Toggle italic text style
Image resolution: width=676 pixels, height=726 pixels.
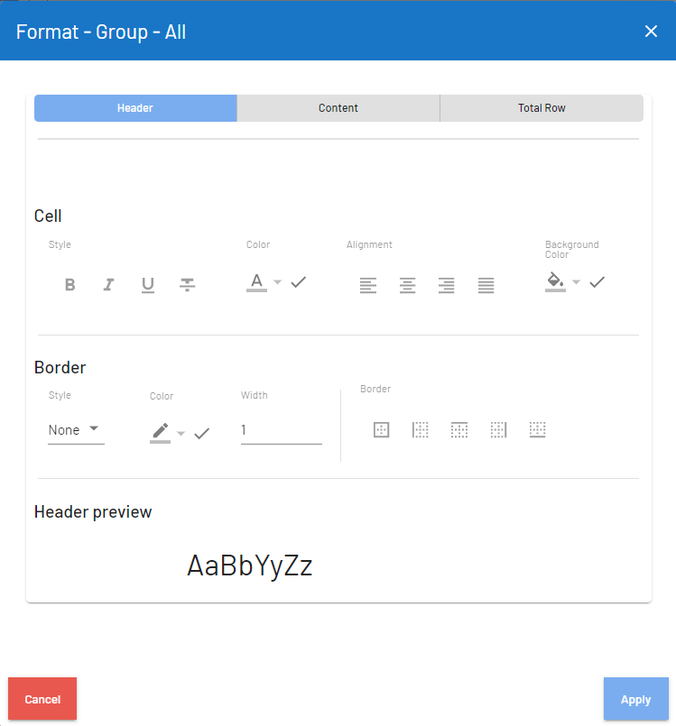[108, 285]
